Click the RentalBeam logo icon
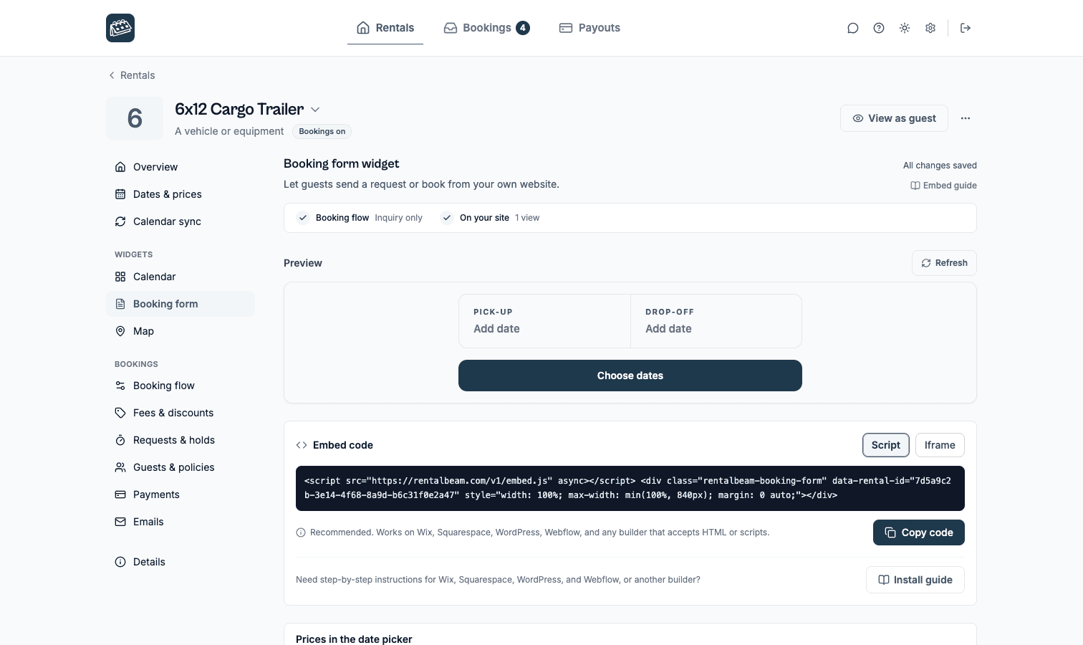 click(120, 28)
